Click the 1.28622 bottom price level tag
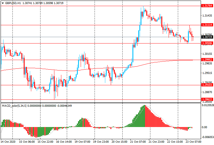This screenshot has height=145, width=214. 207,99
